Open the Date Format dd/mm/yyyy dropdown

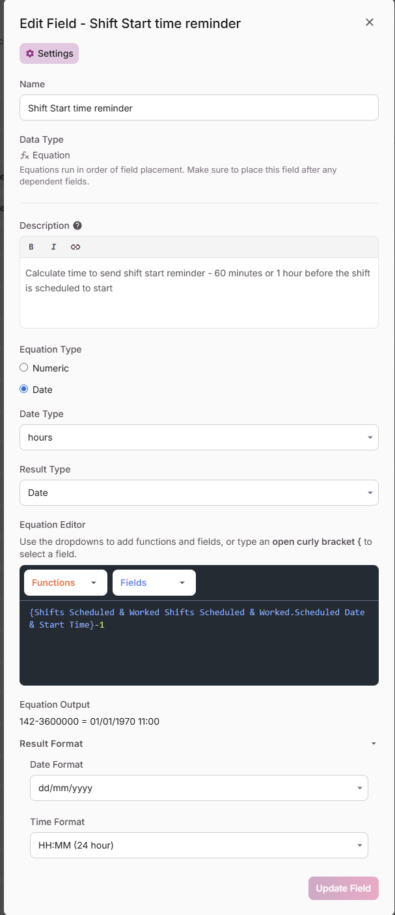coord(198,788)
